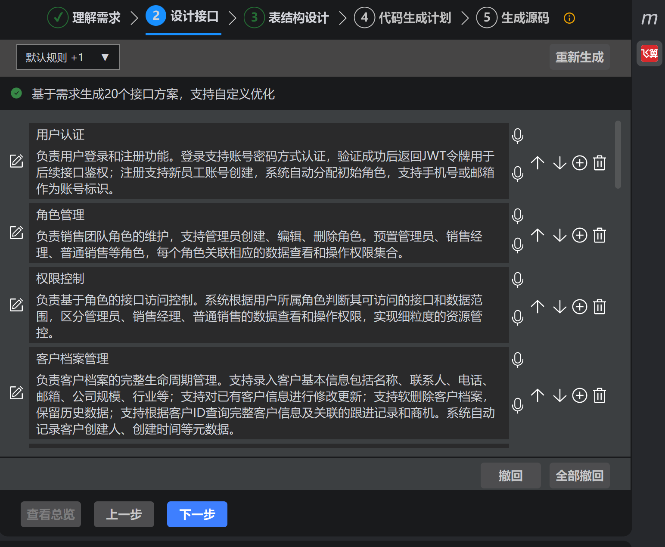The height and width of the screenshot is (547, 665).
Task: Go to step 5 生成源码
Action: pyautogui.click(x=513, y=18)
